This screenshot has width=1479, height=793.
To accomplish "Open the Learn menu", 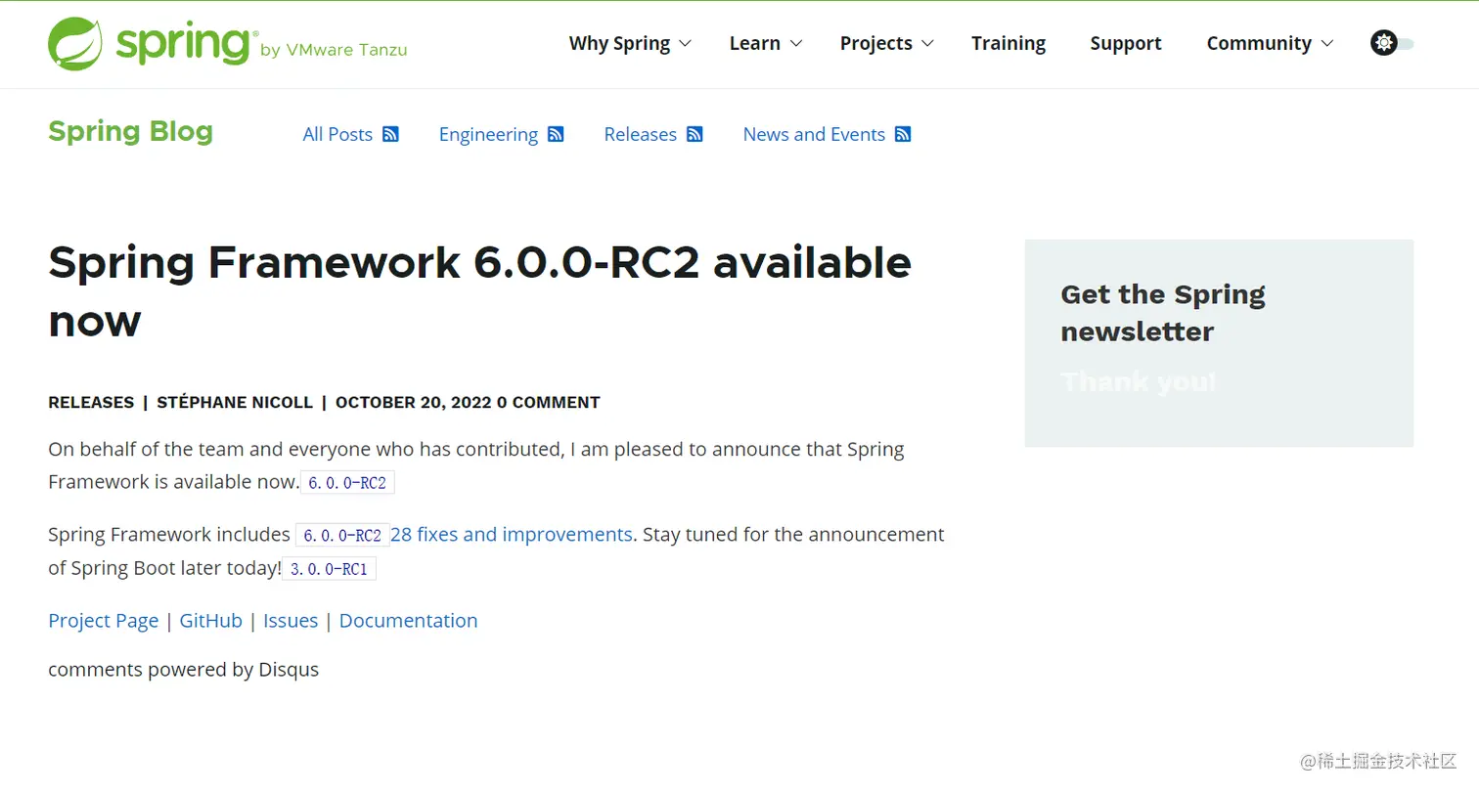I will pyautogui.click(x=755, y=43).
